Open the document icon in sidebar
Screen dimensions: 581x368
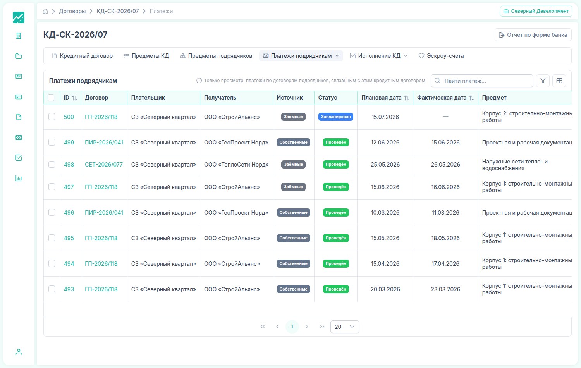coord(19,117)
